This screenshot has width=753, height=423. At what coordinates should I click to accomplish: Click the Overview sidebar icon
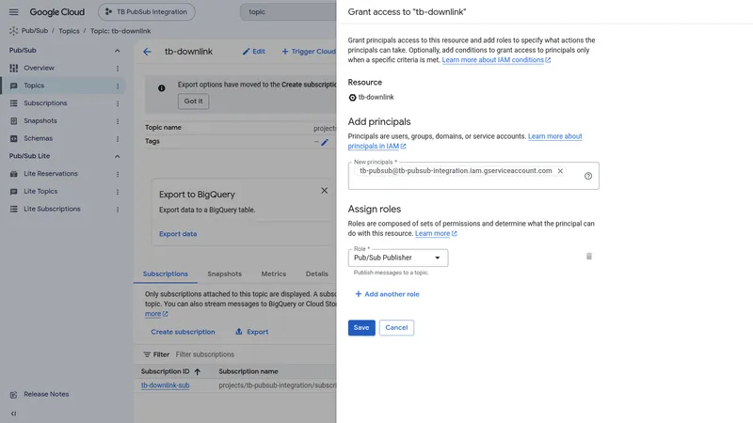tap(13, 68)
